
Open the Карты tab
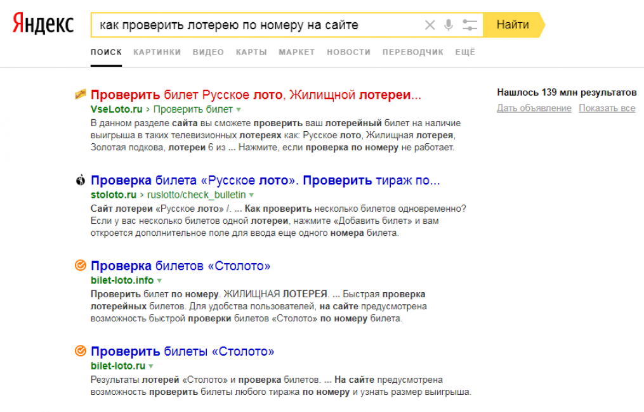251,52
